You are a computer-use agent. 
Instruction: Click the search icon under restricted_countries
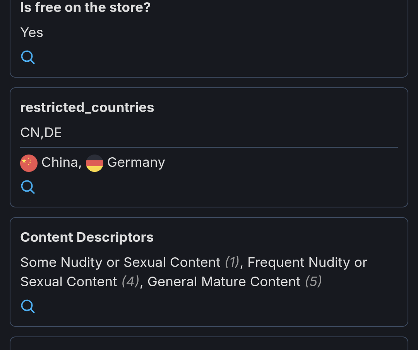28,187
